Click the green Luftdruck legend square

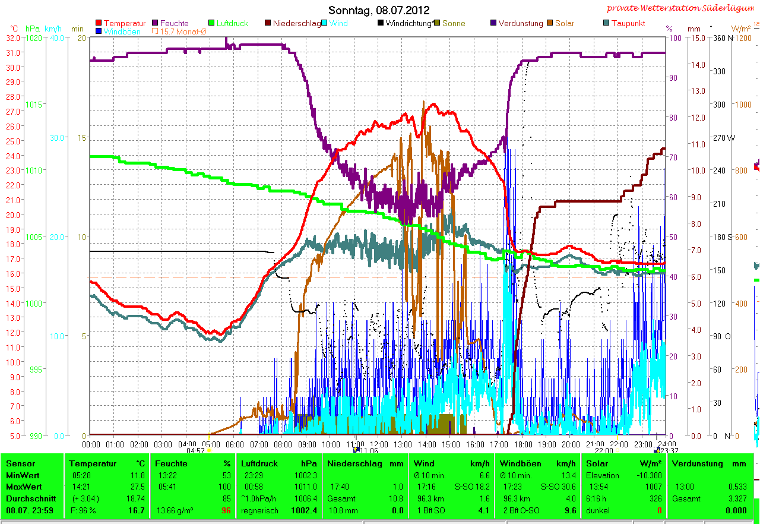tap(211, 24)
